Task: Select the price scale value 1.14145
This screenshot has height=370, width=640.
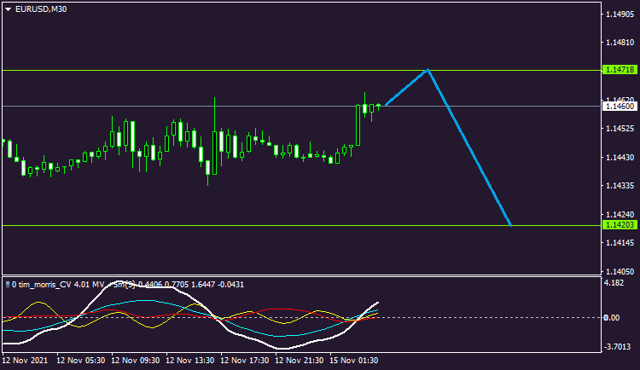Action: point(620,243)
